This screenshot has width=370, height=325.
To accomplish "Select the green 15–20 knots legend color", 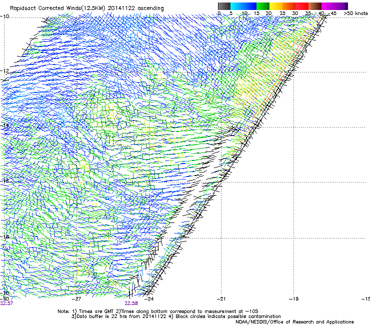I will [263, 6].
